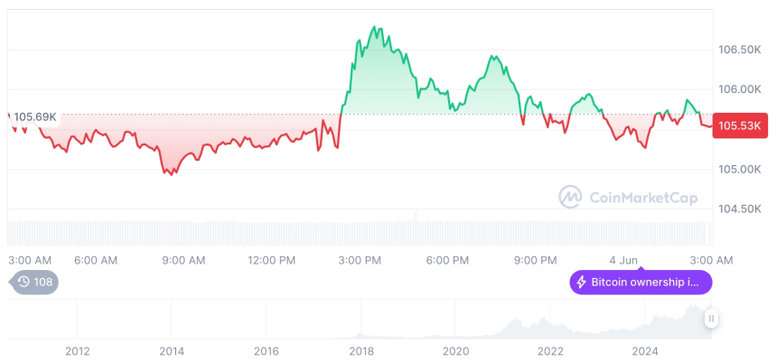The width and height of the screenshot is (777, 362).
Task: Select 2018 on the overview timeline
Action: [361, 351]
